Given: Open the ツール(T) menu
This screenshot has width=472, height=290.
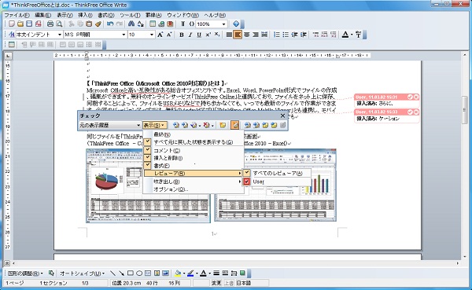Looking at the screenshot, I should click(130, 15).
